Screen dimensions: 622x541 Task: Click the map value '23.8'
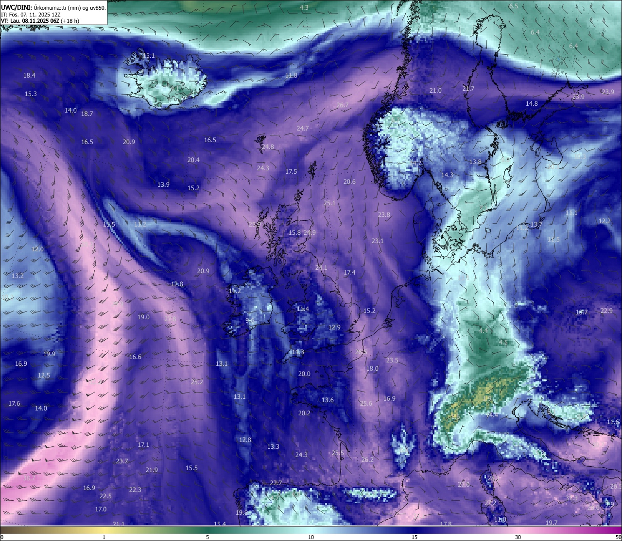pyautogui.click(x=384, y=214)
